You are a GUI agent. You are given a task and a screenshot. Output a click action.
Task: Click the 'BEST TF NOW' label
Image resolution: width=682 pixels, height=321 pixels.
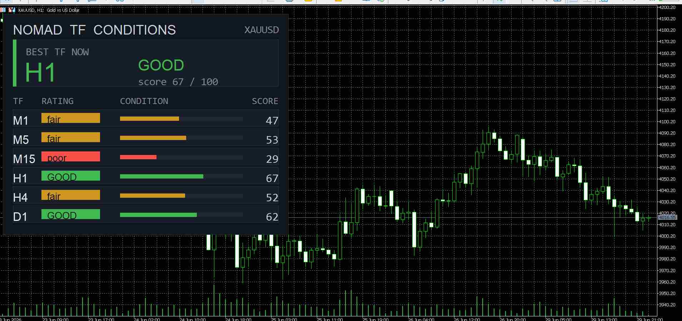pos(58,52)
